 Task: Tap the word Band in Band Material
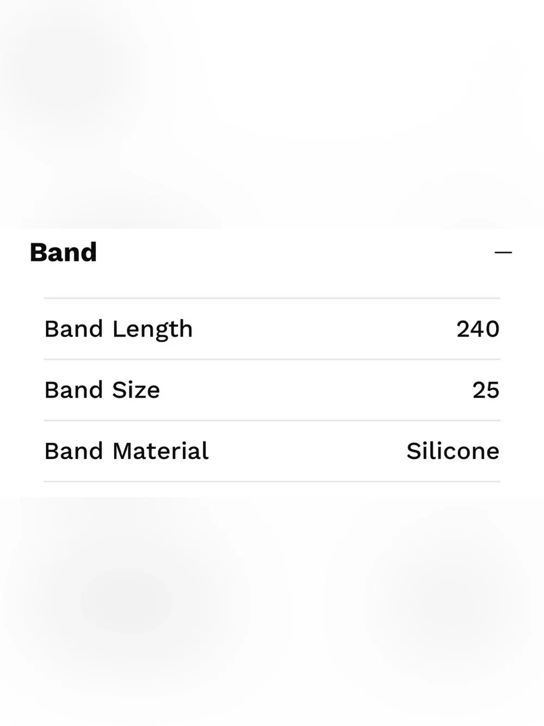[73, 451]
